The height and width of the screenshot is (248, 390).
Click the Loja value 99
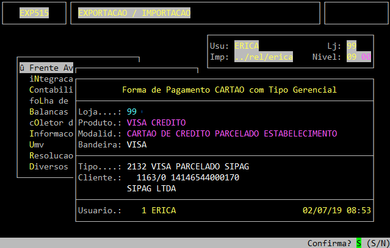pos(132,112)
